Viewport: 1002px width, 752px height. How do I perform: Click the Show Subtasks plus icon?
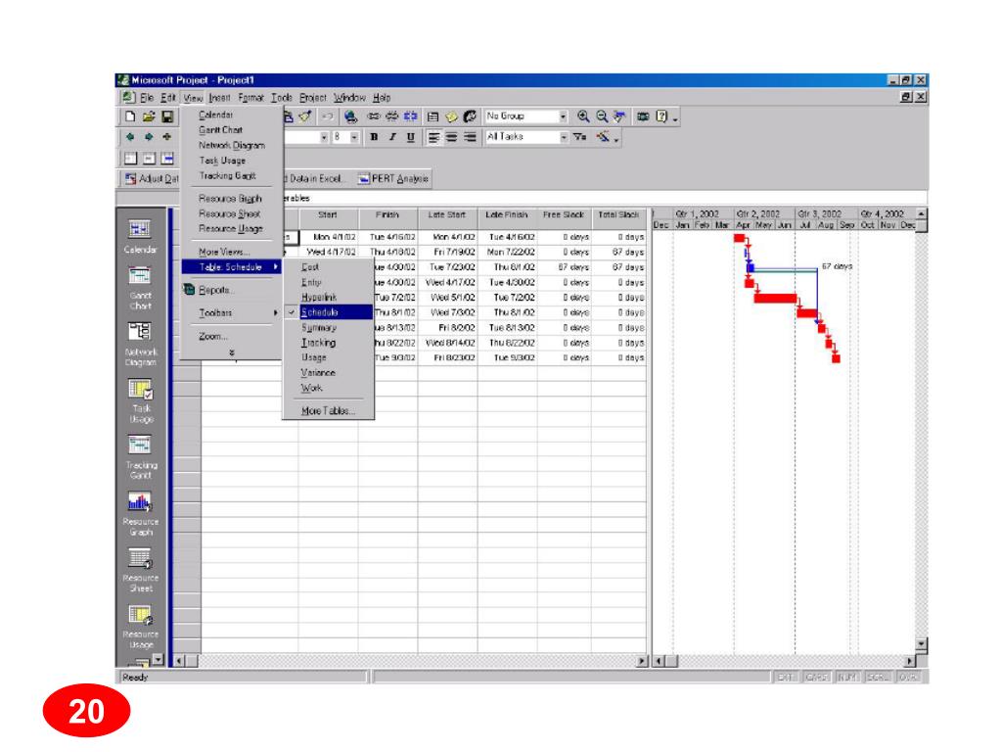[167, 137]
